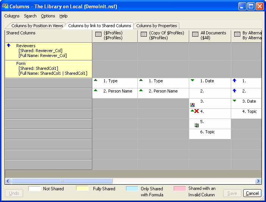
Task: Open the Options menu
Action: coord(48,16)
